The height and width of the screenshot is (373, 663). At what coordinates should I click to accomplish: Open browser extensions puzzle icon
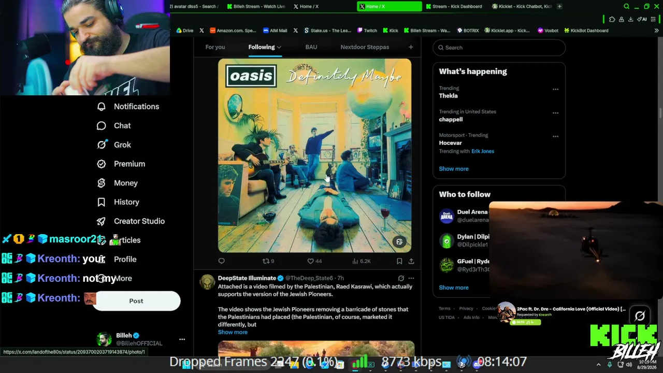coord(612,19)
